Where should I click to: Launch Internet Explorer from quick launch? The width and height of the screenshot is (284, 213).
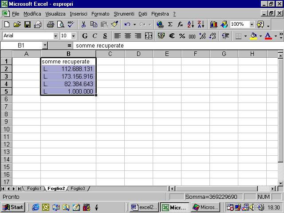pos(35,207)
